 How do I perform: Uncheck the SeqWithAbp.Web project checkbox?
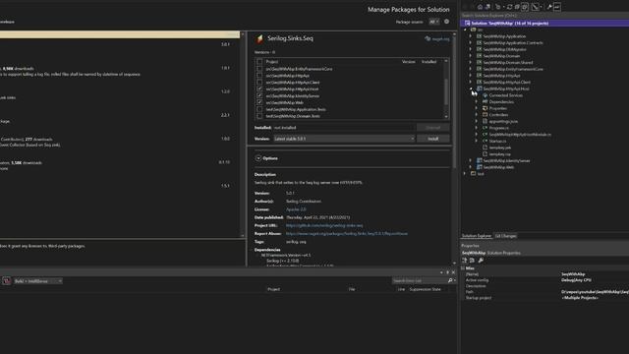click(259, 102)
